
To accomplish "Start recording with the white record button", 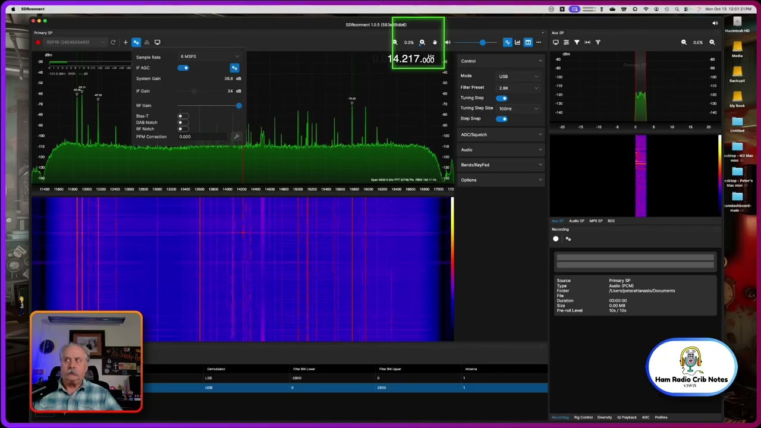I will (x=556, y=239).
